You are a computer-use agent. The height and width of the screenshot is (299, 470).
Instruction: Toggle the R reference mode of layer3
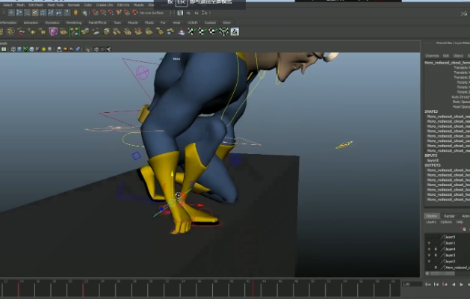point(436,255)
